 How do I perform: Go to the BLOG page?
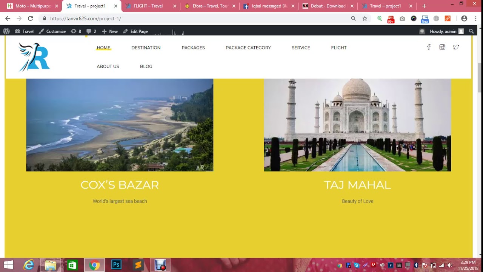pos(146,66)
